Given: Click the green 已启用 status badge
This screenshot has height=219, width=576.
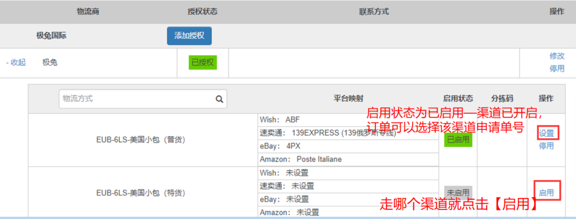Looking at the screenshot, I should (x=458, y=140).
